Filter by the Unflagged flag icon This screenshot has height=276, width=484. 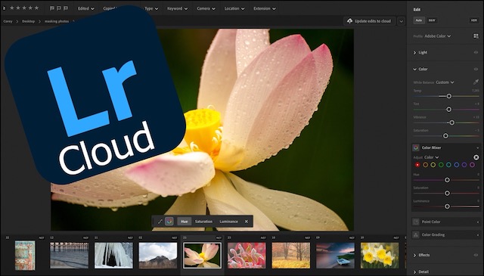point(59,8)
